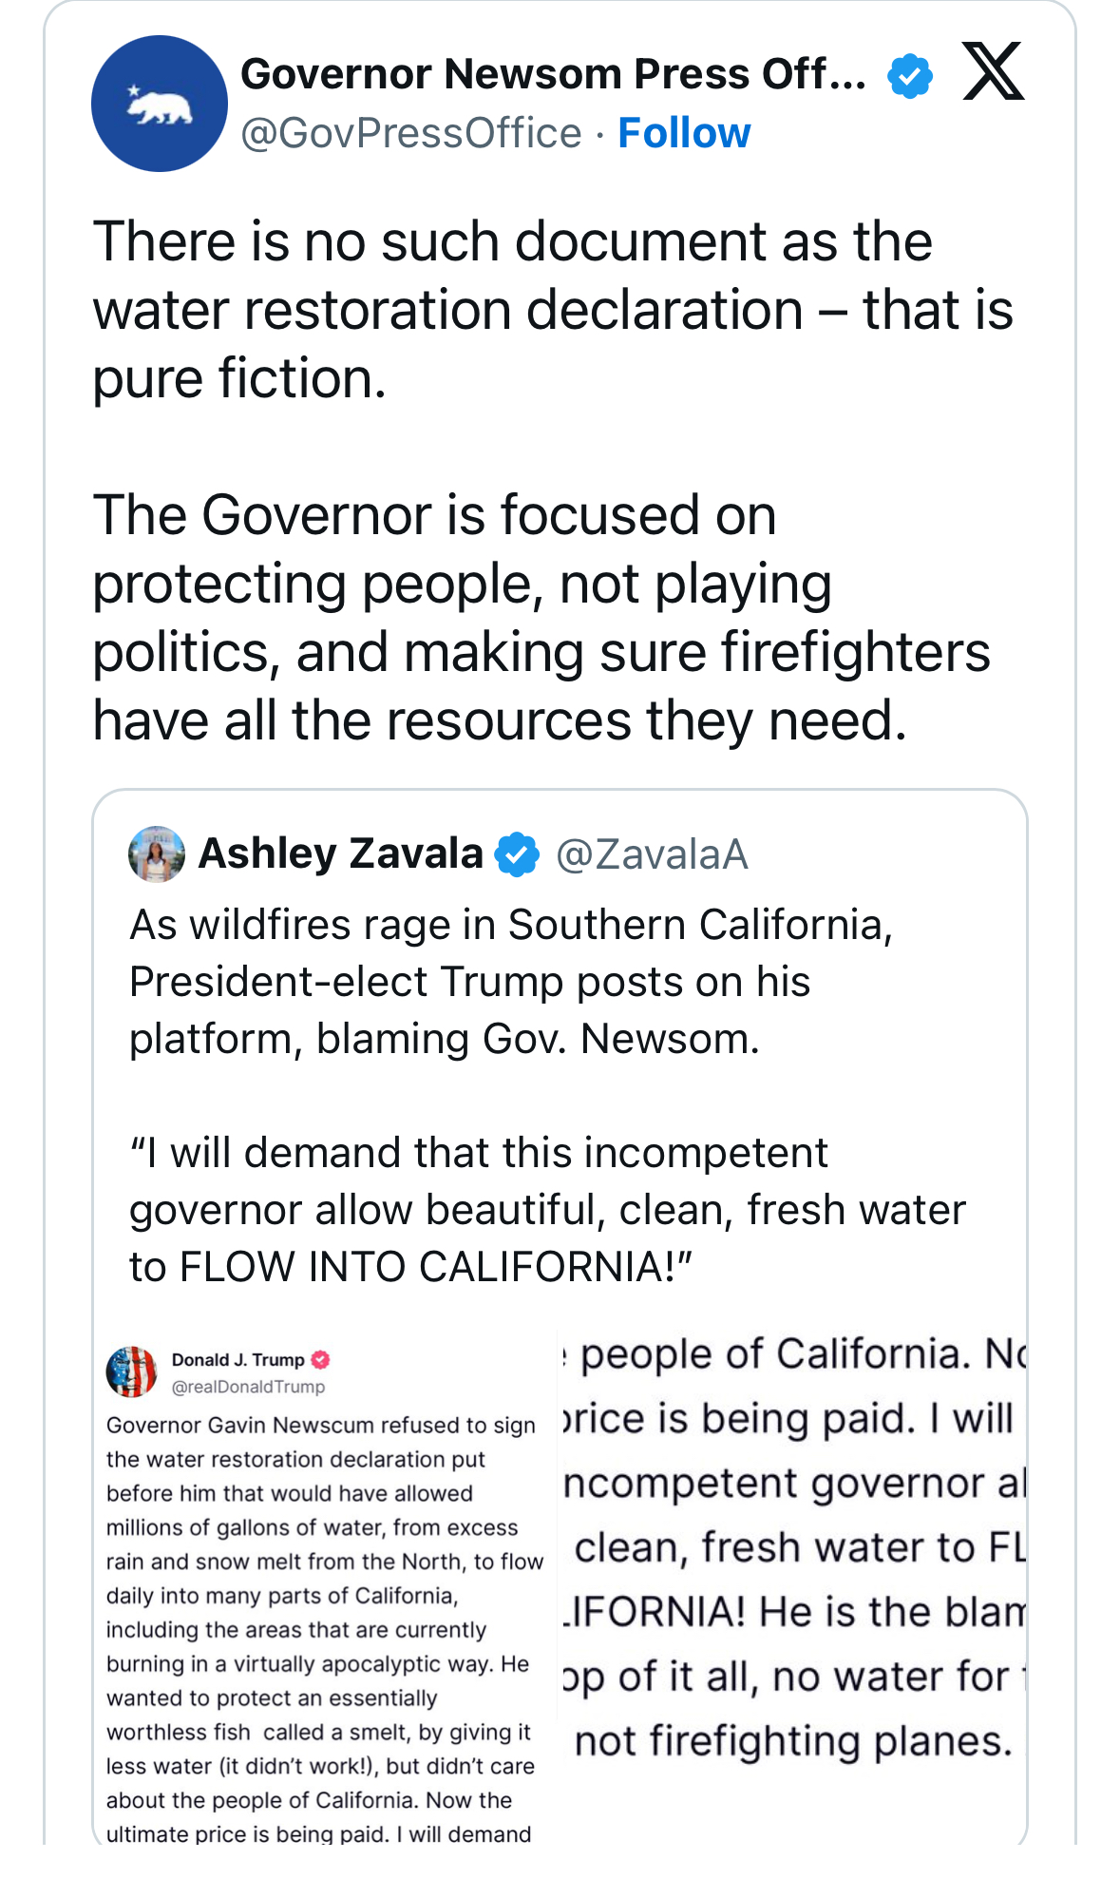Click the California bear profile avatar
The image size is (1120, 1879).
point(160,104)
